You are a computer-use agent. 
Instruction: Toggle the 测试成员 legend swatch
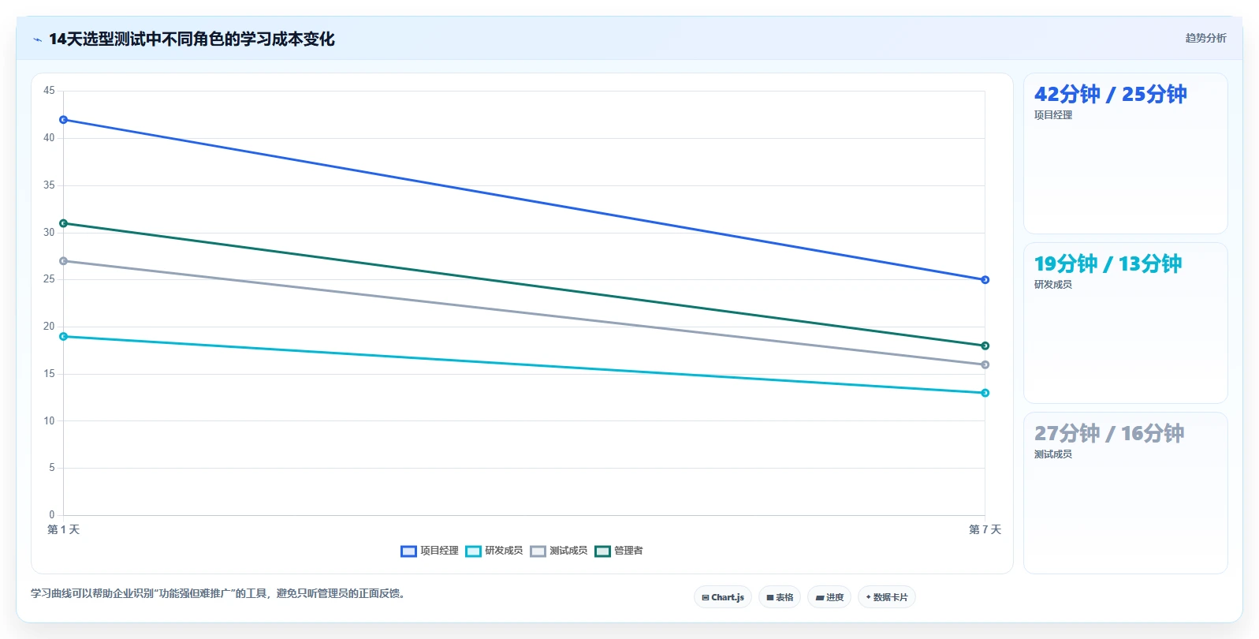(x=538, y=551)
